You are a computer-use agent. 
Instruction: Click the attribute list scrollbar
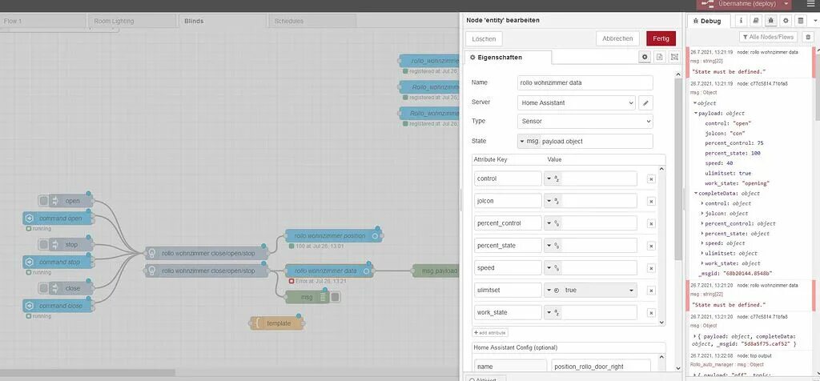click(661, 246)
